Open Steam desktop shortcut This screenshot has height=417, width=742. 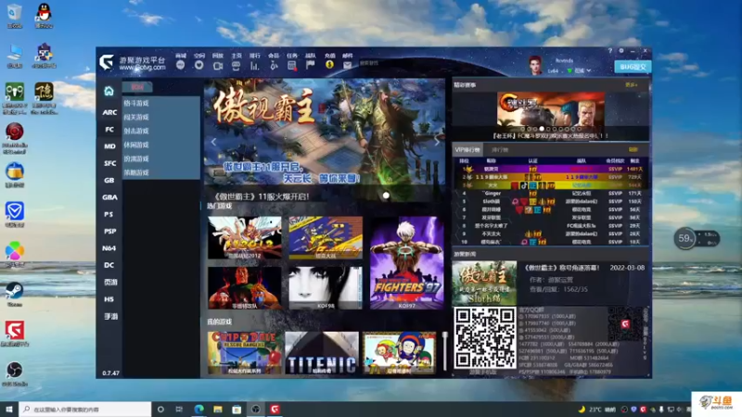pyautogui.click(x=15, y=293)
